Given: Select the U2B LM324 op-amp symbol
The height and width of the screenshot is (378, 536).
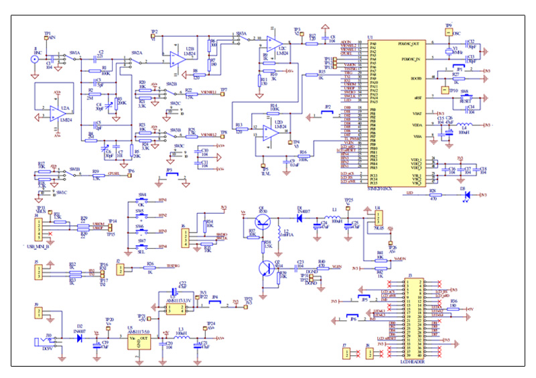Looking at the screenshot, I should pos(178,60).
